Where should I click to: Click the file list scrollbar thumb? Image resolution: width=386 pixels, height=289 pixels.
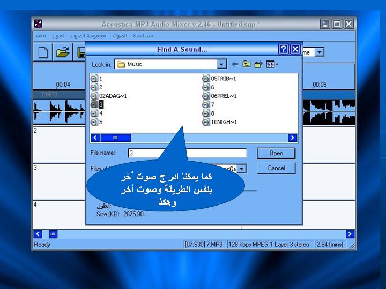115,138
